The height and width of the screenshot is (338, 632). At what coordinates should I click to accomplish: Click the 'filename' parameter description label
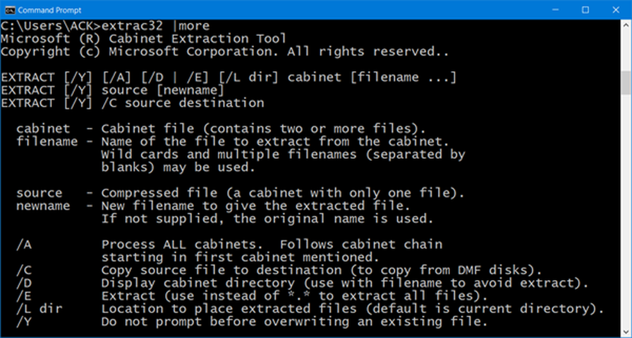[47, 142]
